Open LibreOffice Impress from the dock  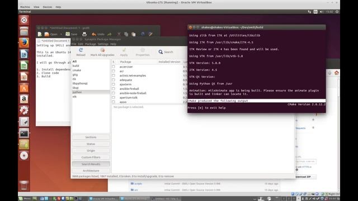pyautogui.click(x=24, y=76)
